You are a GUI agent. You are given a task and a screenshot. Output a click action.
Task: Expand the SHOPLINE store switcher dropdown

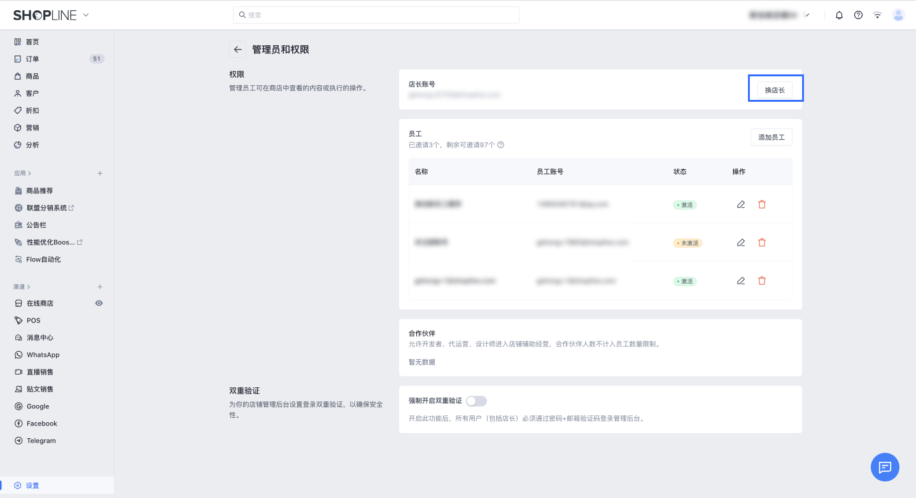pyautogui.click(x=86, y=15)
